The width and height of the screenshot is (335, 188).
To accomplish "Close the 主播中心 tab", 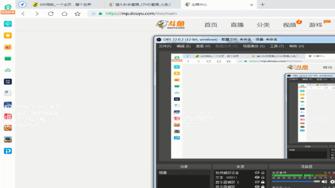I will pos(251,5).
